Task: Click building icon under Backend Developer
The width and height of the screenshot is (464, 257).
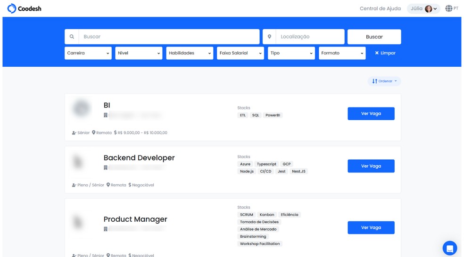Action: [106, 167]
